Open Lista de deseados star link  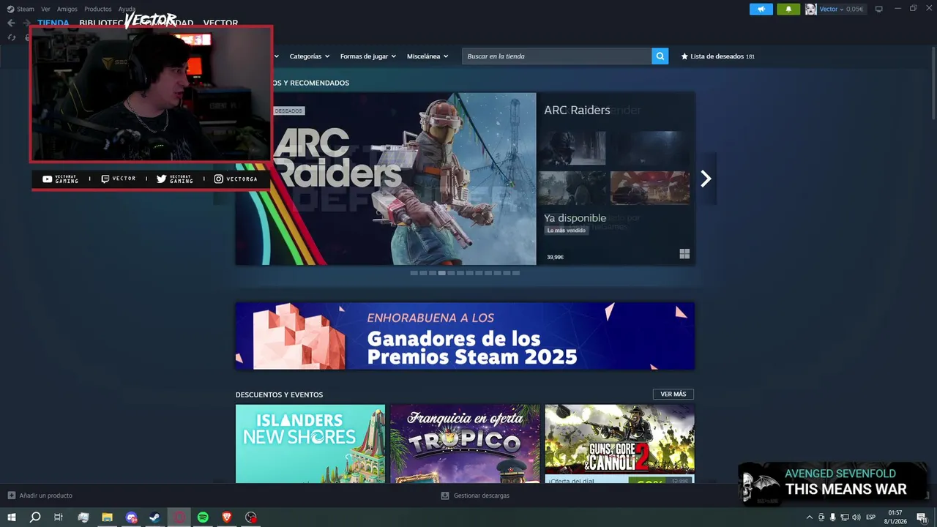pyautogui.click(x=717, y=56)
